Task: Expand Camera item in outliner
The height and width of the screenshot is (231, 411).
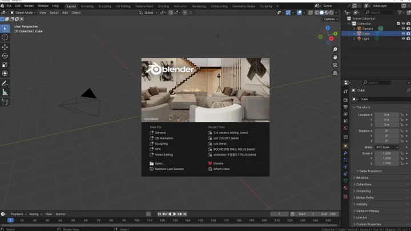Action: [x=354, y=29]
